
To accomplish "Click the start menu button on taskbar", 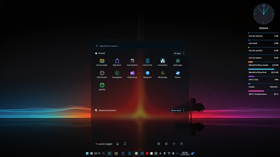I will 87,153.
